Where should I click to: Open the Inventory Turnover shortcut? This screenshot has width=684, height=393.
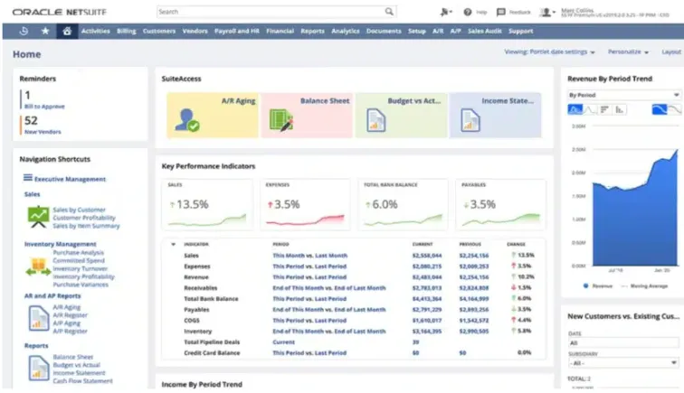click(81, 268)
